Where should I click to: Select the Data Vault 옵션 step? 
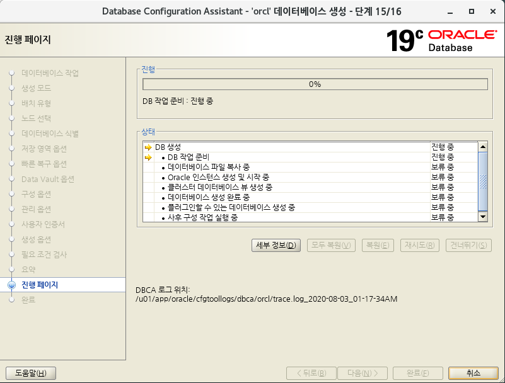pos(48,179)
